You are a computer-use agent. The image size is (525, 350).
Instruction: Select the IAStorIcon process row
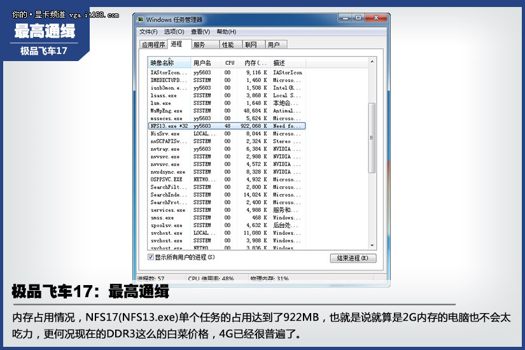pos(227,73)
